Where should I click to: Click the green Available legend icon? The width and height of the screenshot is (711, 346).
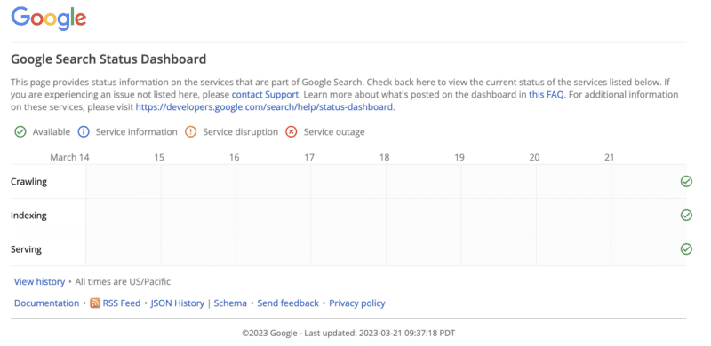20,132
